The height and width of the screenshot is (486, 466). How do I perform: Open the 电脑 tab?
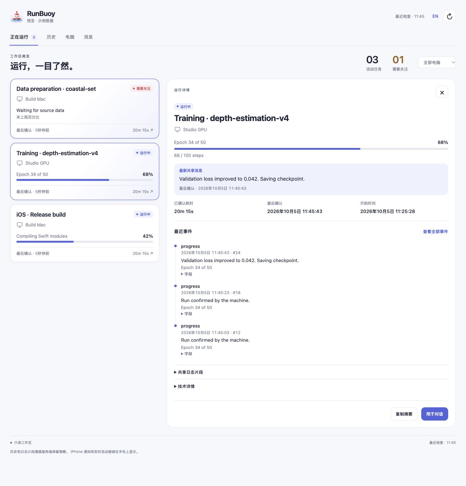click(70, 37)
